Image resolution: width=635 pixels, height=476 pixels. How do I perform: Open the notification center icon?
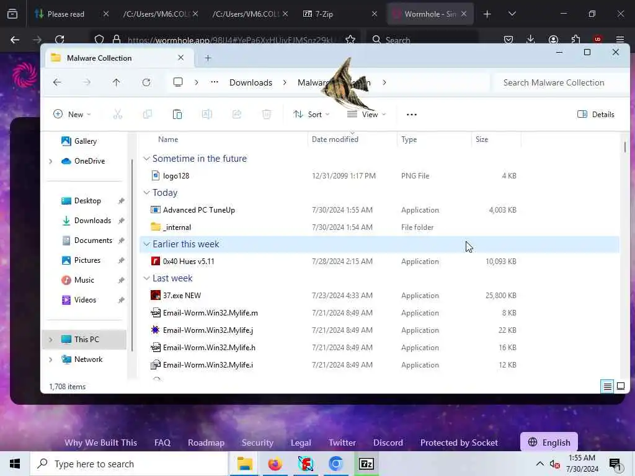click(x=615, y=464)
